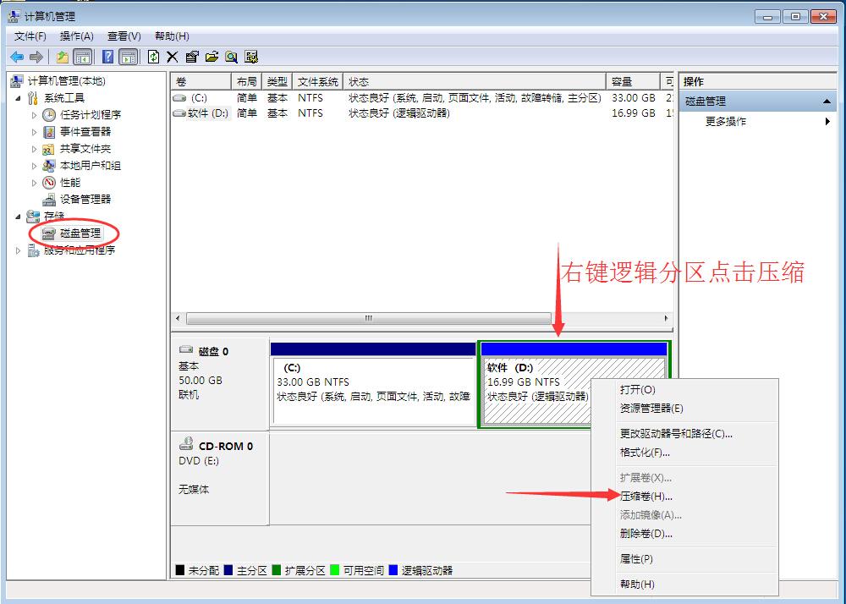Open the 操作(A) menu
846x604 pixels.
pos(77,36)
